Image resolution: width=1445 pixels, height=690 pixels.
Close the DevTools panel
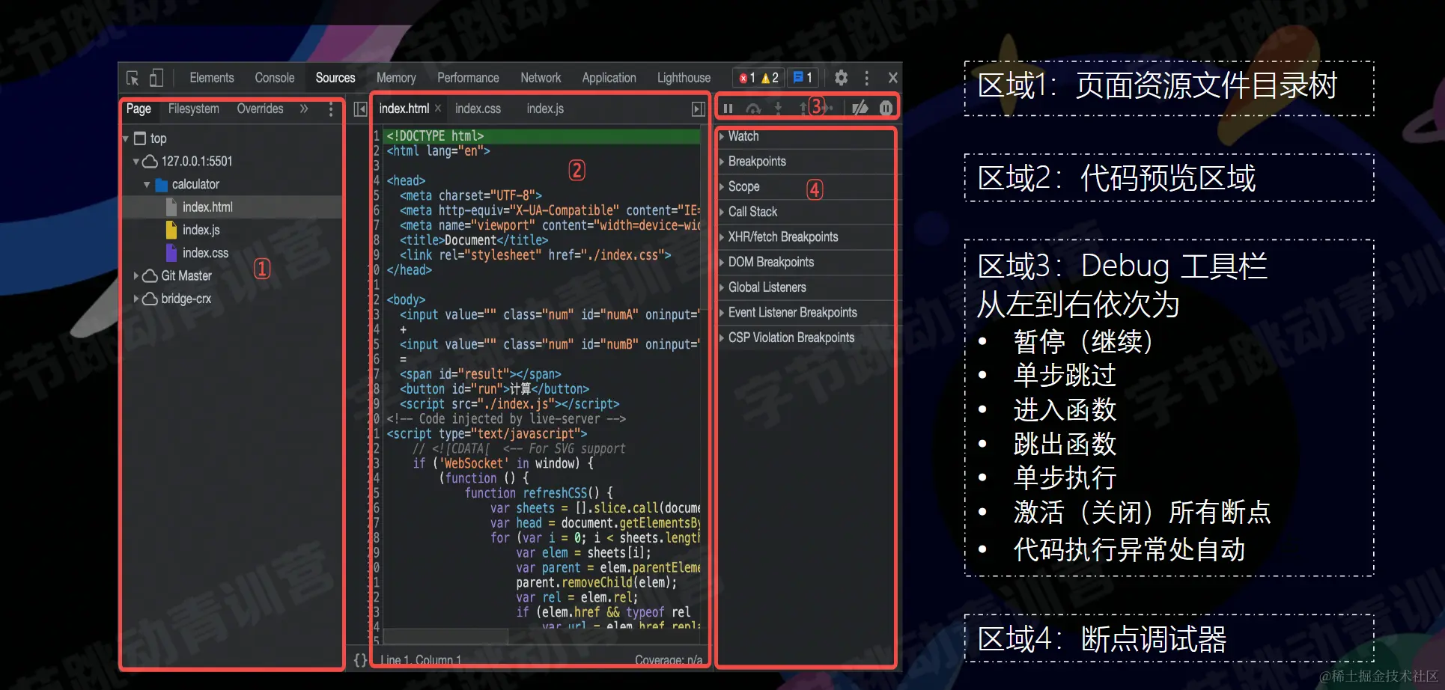(892, 78)
